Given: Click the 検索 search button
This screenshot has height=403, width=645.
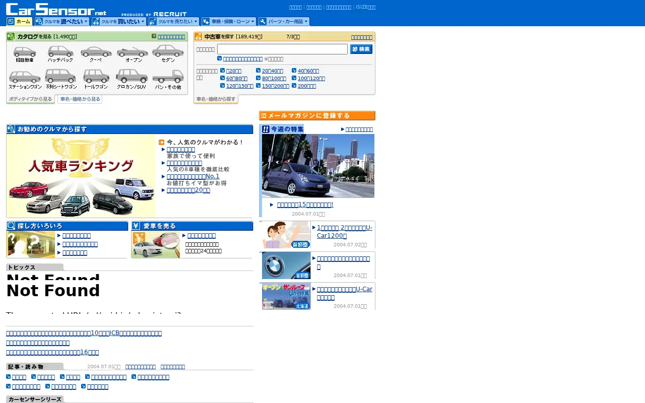Looking at the screenshot, I should [x=361, y=49].
